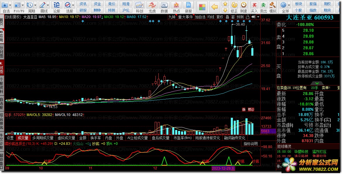Click the F10/F9 company info icon
This screenshot has height=174, width=343.
pyautogui.click(x=17, y=5)
